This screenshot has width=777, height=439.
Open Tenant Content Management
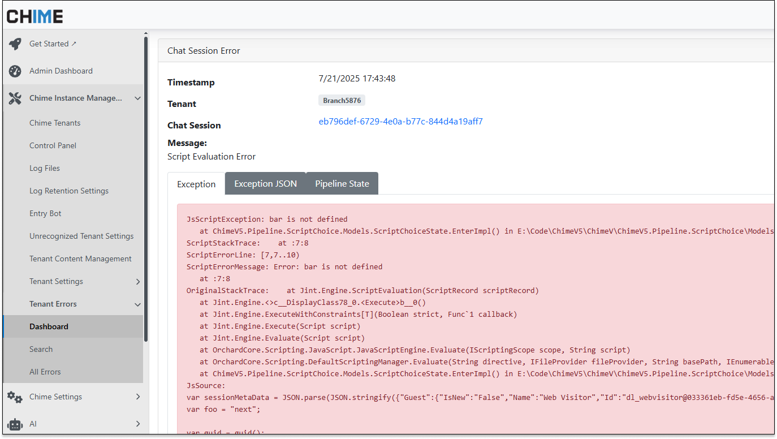[x=80, y=259]
